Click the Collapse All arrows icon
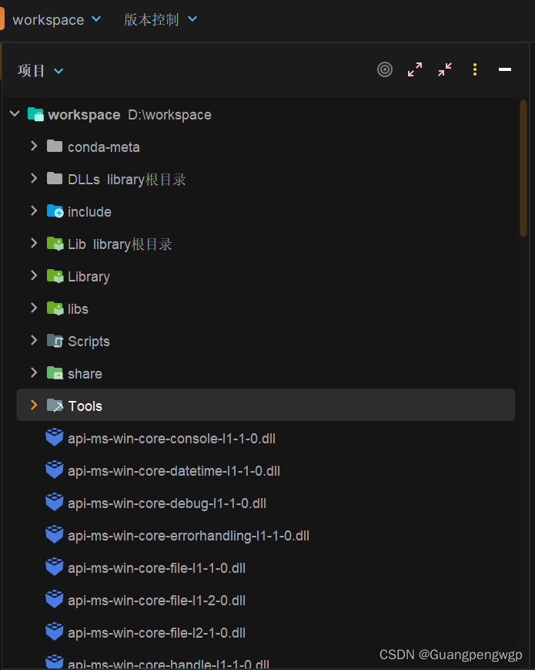The width and height of the screenshot is (535, 670). (x=445, y=69)
